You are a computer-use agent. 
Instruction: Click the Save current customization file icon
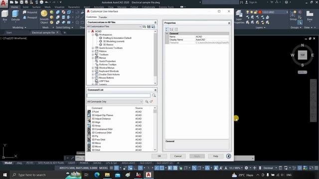(x=149, y=26)
